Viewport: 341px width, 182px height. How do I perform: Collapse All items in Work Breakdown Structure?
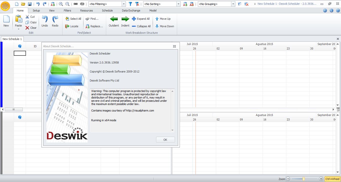(x=141, y=26)
